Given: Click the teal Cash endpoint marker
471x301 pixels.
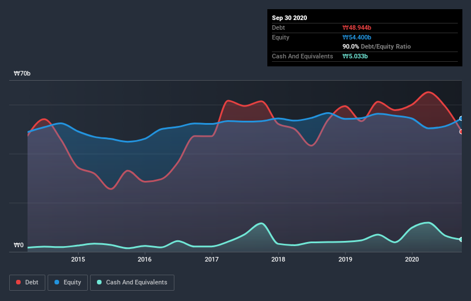Looking at the screenshot, I should 461,240.
